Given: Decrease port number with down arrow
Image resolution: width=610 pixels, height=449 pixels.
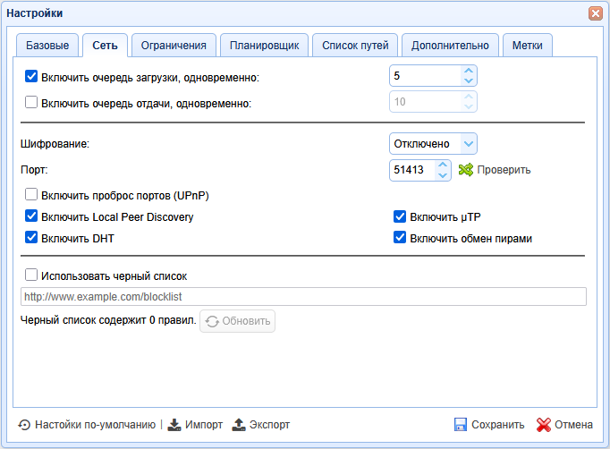Looking at the screenshot, I should pos(442,175).
